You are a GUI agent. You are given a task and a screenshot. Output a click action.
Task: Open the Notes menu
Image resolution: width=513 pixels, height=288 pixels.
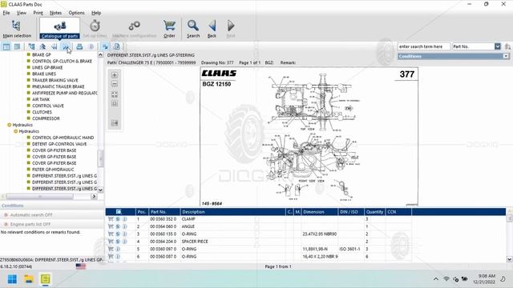tap(55, 13)
